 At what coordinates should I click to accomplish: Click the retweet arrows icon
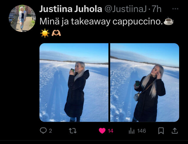[x=73, y=131]
